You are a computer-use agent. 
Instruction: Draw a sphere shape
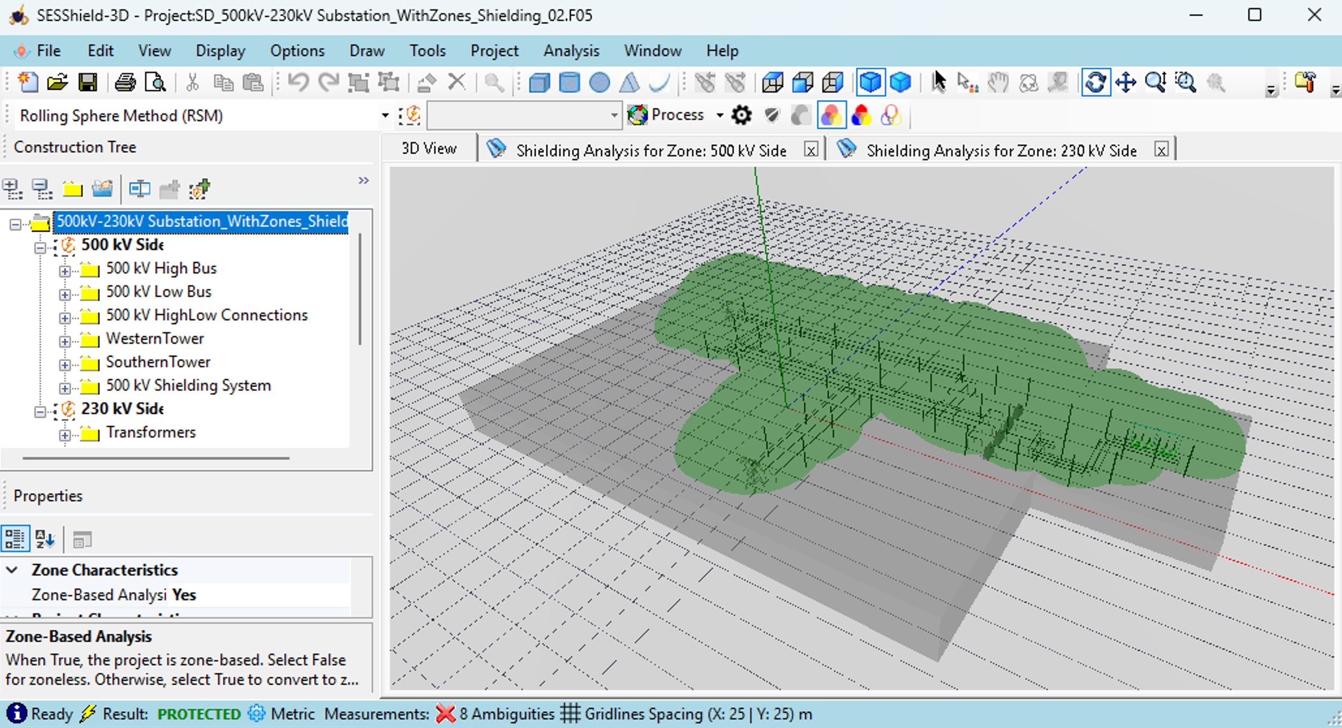[600, 82]
